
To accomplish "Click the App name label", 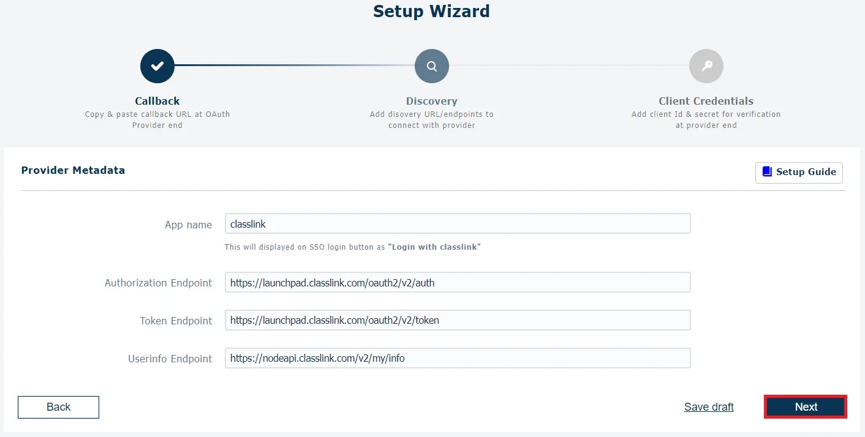I will pyautogui.click(x=188, y=225).
